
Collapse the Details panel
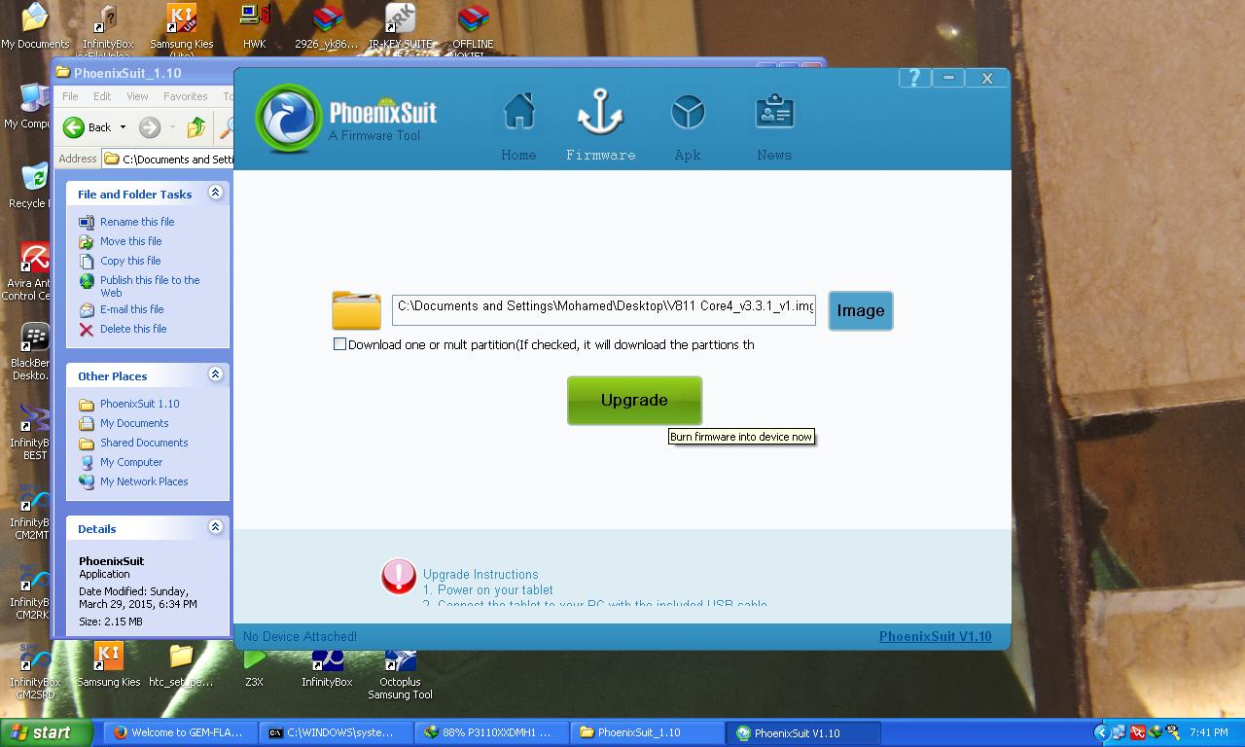[x=216, y=527]
